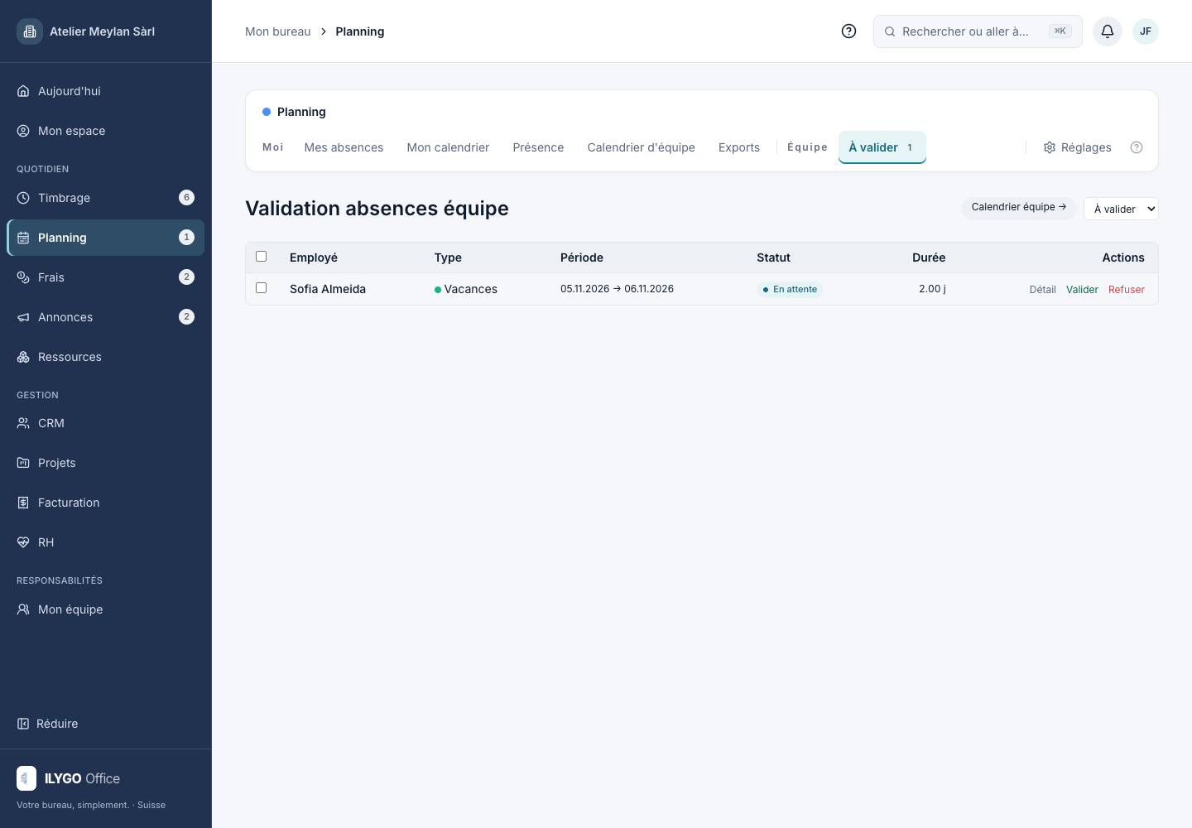Click the Durée column header
Screen dimensions: 1192x828
point(929,258)
